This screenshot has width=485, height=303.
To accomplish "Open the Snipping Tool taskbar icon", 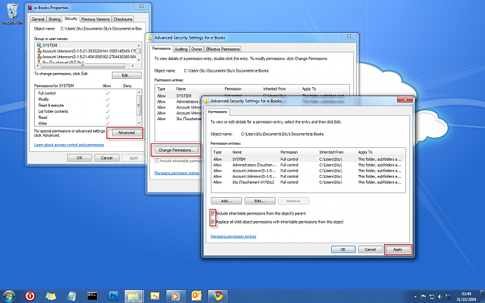I will coord(155,296).
